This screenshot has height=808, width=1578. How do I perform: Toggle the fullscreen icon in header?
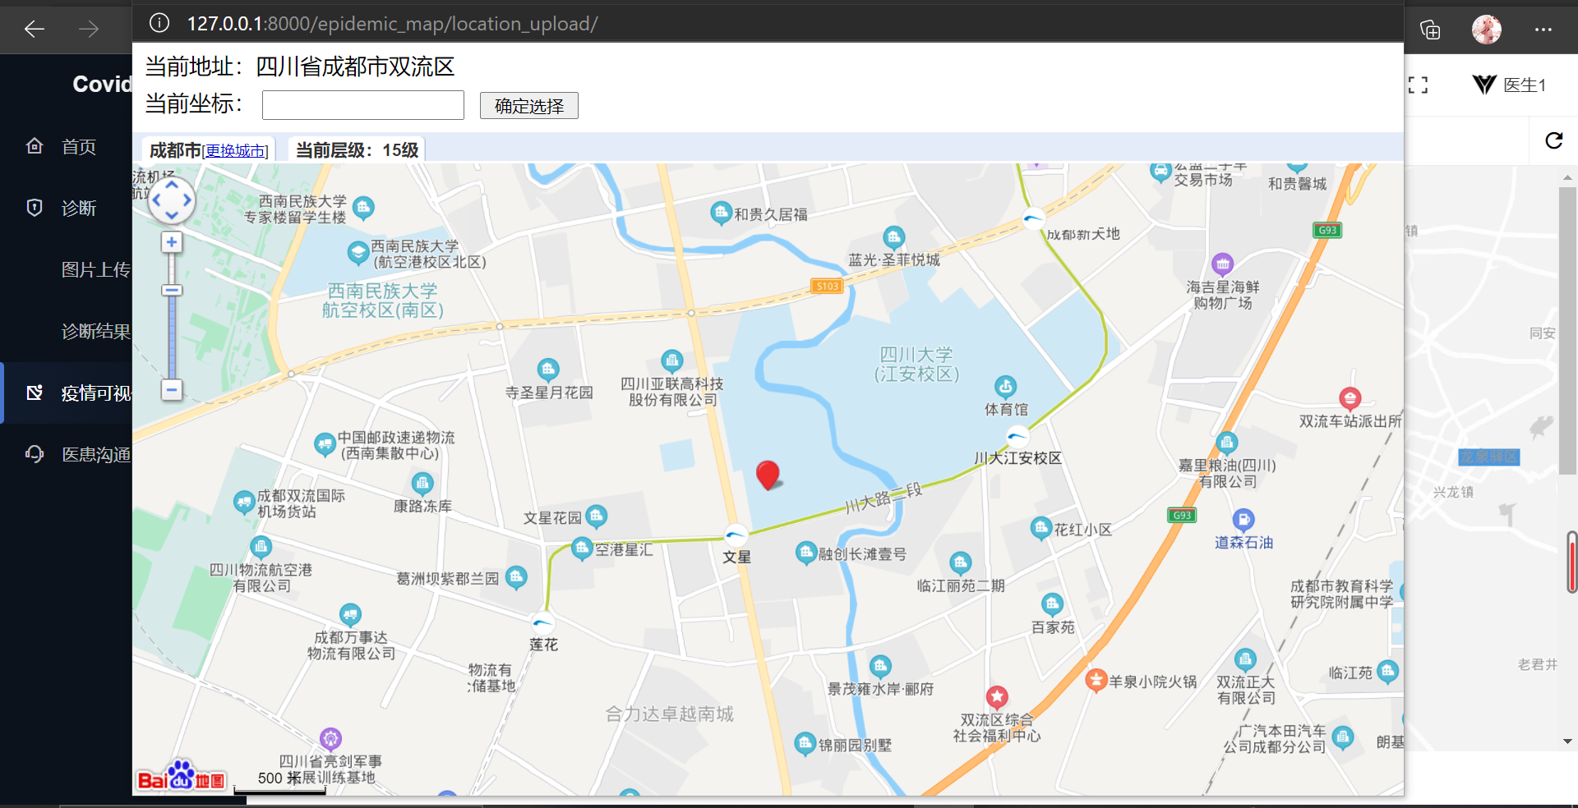click(1418, 85)
